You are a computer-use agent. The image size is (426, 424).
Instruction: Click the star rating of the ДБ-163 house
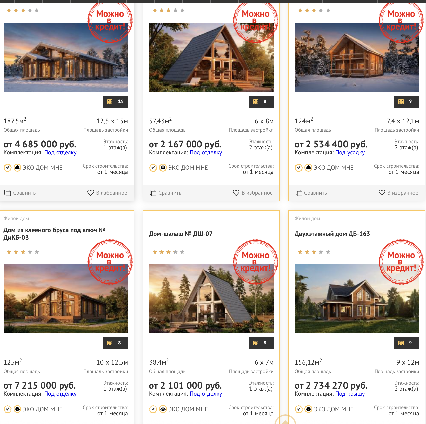click(314, 252)
